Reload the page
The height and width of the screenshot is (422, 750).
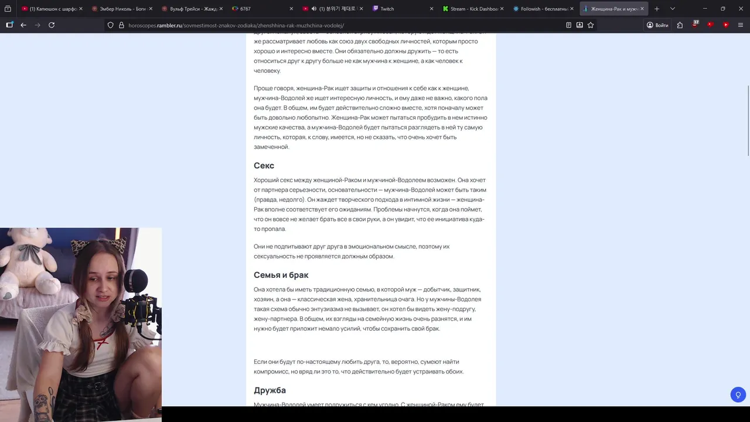coord(52,25)
